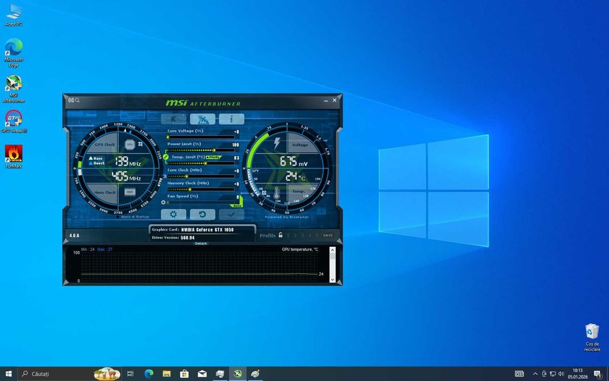Screen dimensions: 609x381
Task: Click the monitoring graph scroll up arrow
Action: (x=332, y=250)
